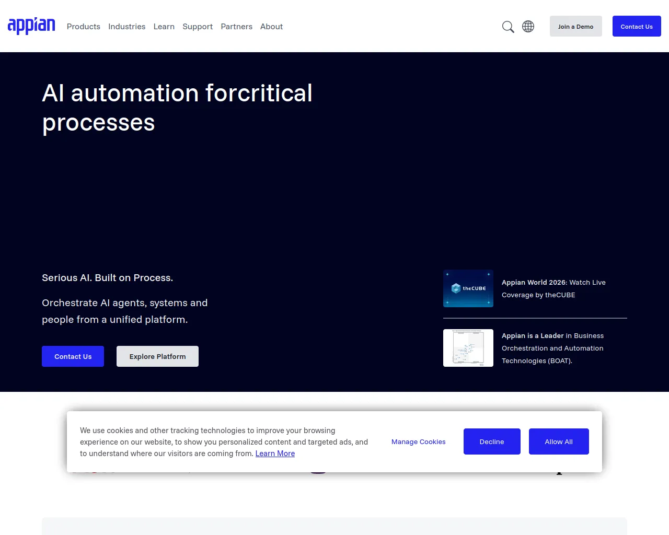669x535 pixels.
Task: Open the Partners dropdown
Action: [x=236, y=27]
